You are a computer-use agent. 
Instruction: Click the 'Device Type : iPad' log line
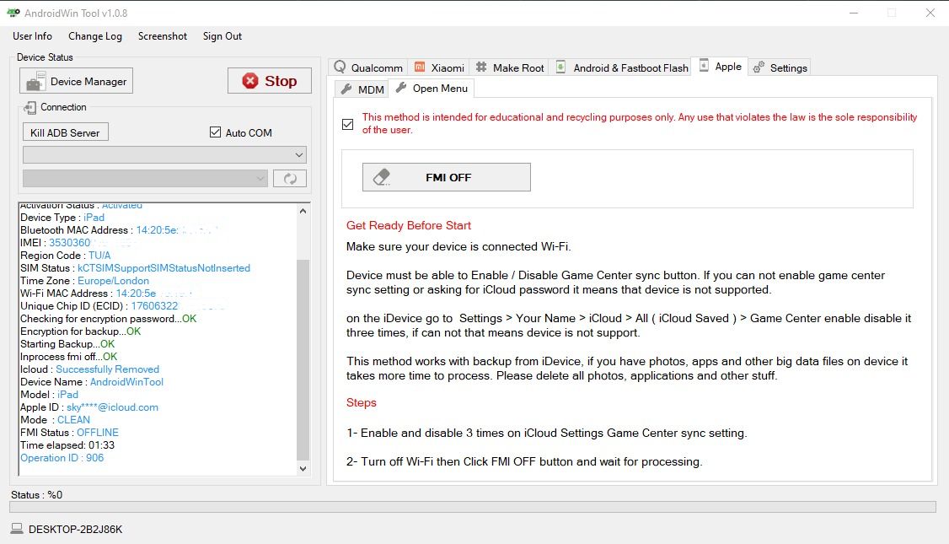pos(62,217)
